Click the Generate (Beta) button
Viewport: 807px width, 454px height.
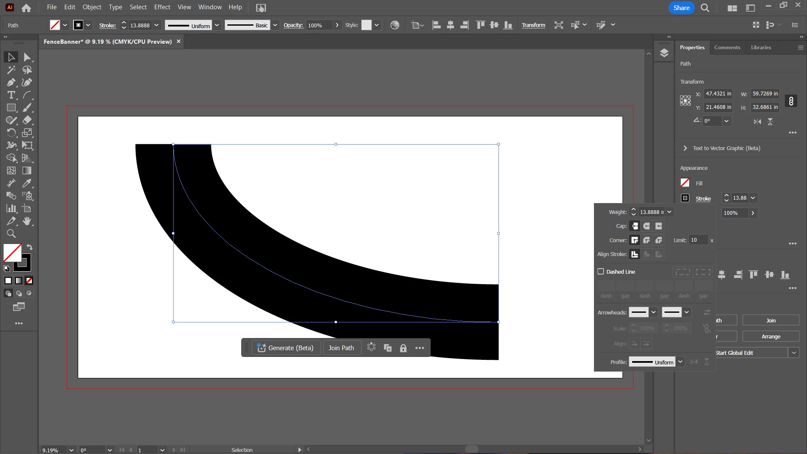(286, 348)
